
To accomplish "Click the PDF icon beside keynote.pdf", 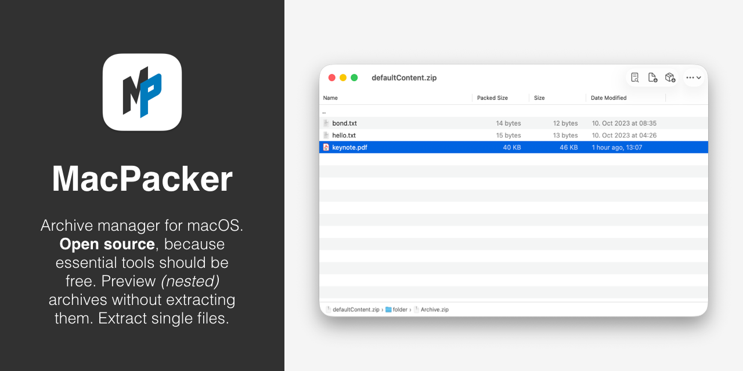I will coord(326,147).
